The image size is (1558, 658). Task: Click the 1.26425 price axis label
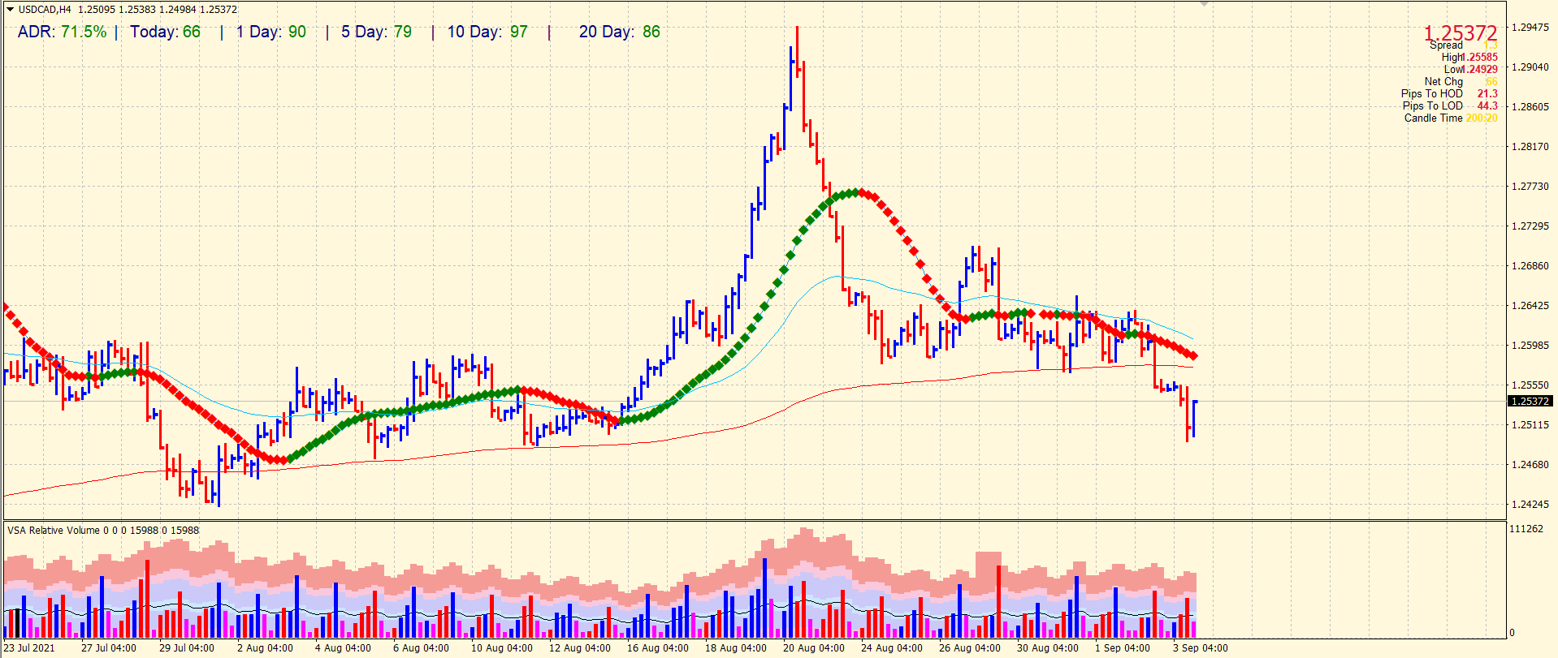pos(1530,306)
